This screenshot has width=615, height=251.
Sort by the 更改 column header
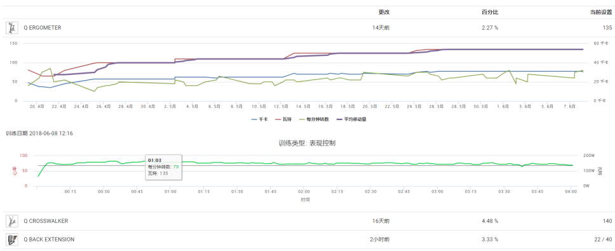pyautogui.click(x=384, y=12)
